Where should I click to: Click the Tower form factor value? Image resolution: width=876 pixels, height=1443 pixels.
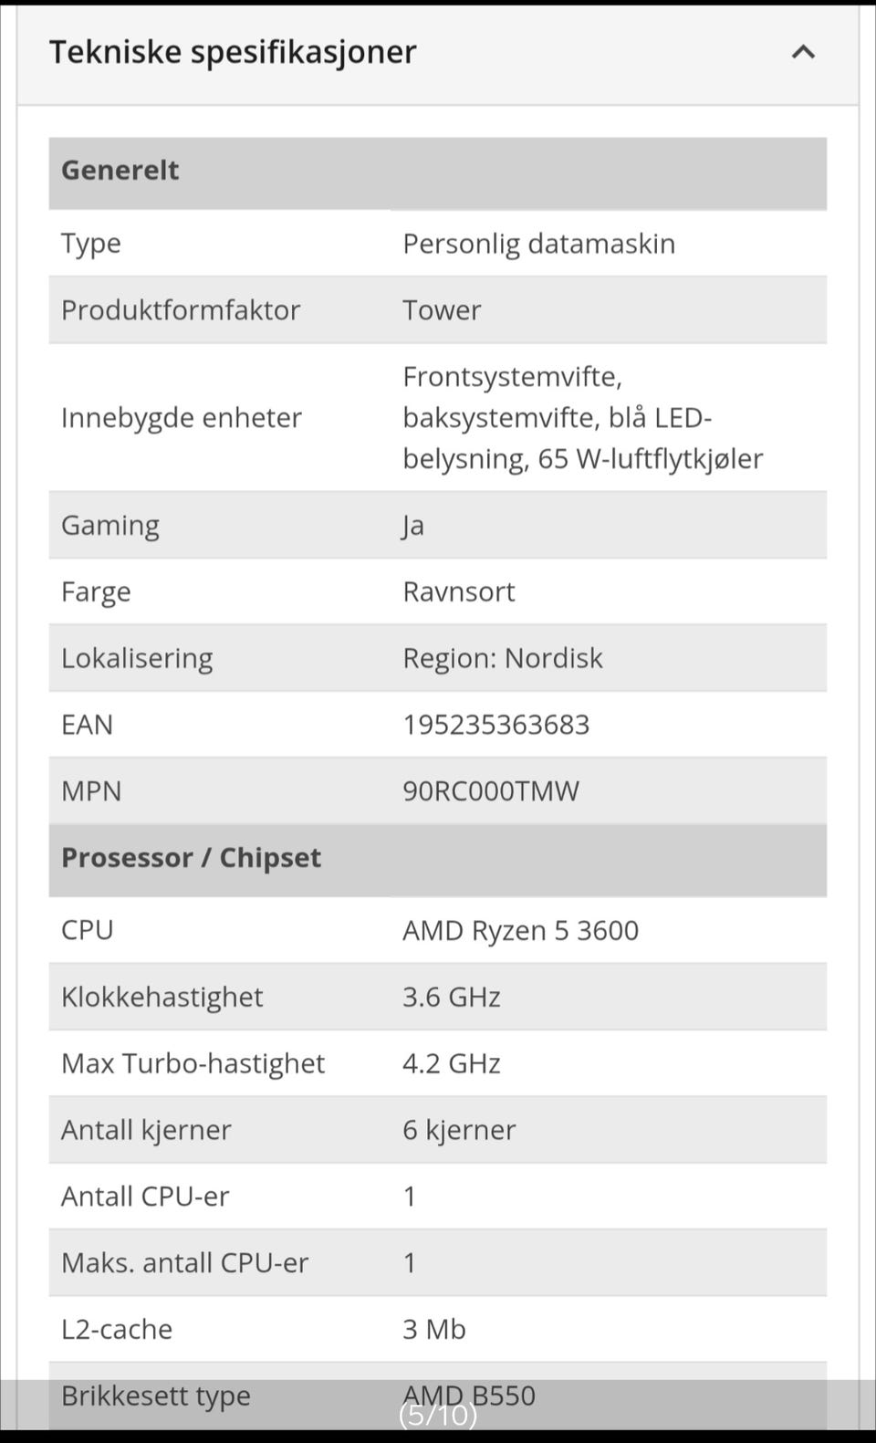pyautogui.click(x=442, y=310)
